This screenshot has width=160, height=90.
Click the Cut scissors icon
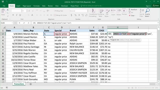pyautogui.click(x=7, y=10)
